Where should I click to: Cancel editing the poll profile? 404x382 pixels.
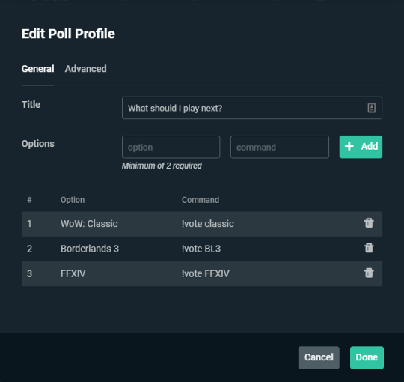tap(319, 357)
